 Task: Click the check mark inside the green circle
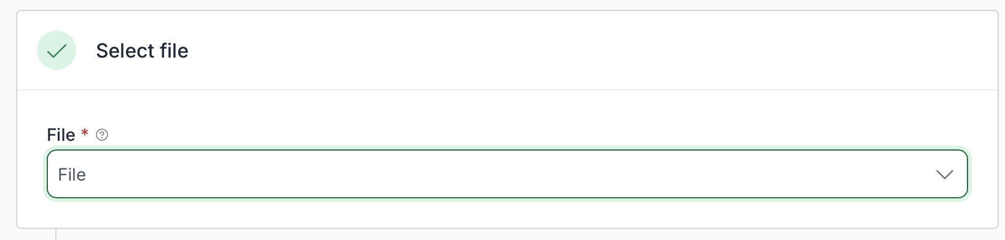[57, 51]
